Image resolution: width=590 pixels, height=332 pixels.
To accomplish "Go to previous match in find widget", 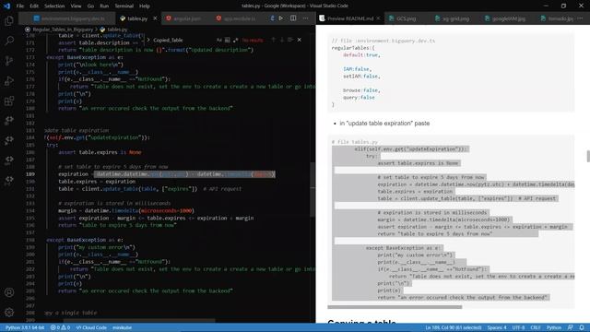I will (x=274, y=40).
